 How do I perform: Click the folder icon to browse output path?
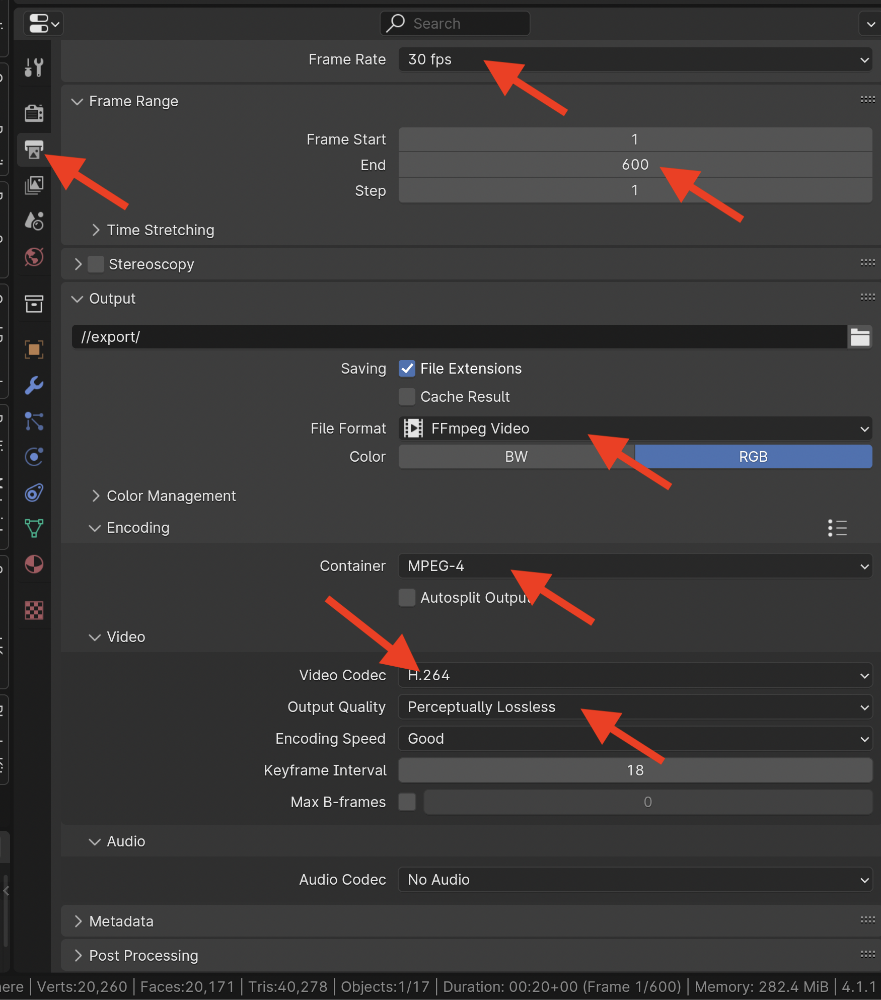[860, 337]
